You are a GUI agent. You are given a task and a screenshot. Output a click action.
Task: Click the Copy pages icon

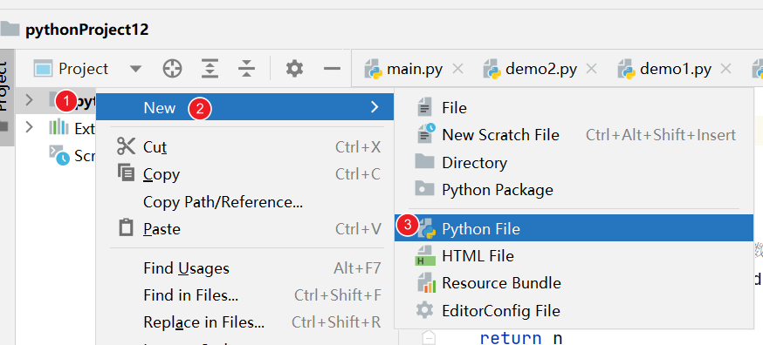(126, 172)
